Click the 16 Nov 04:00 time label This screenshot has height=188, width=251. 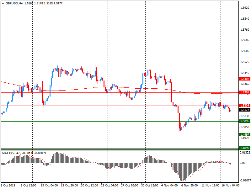(230, 185)
